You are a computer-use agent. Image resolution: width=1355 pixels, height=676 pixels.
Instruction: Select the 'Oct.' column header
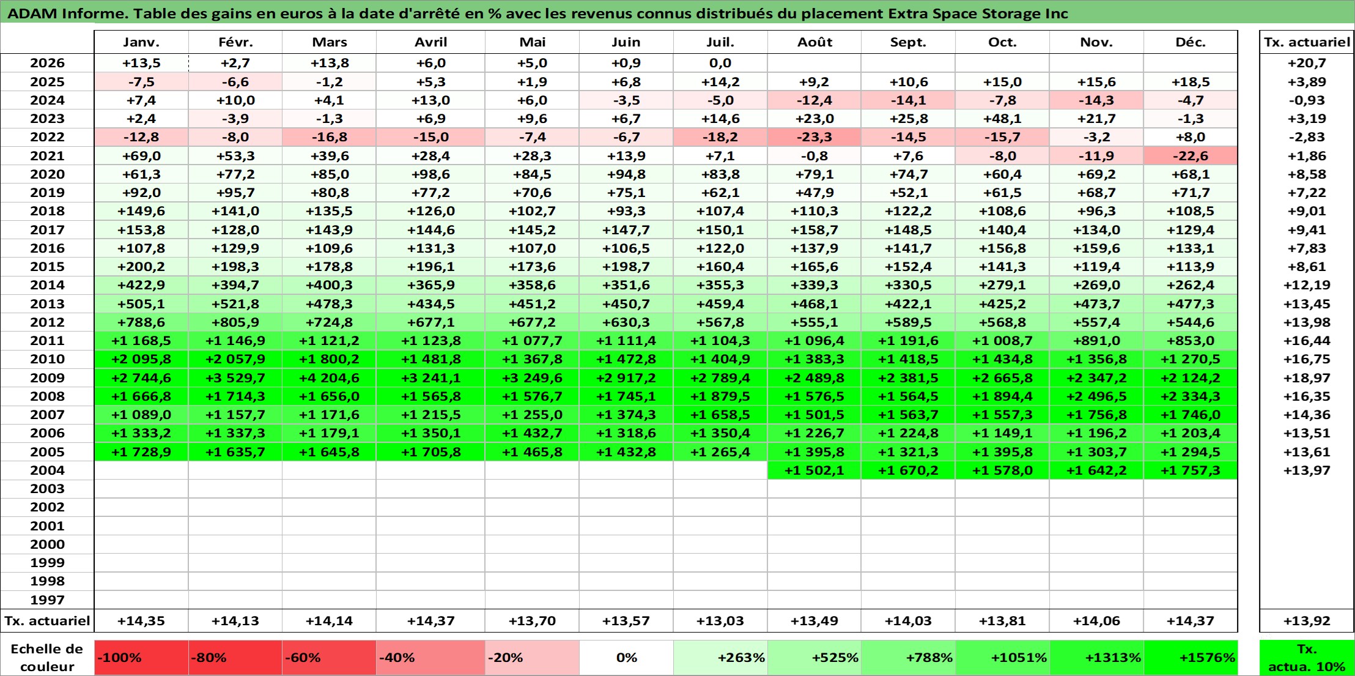coord(1003,42)
